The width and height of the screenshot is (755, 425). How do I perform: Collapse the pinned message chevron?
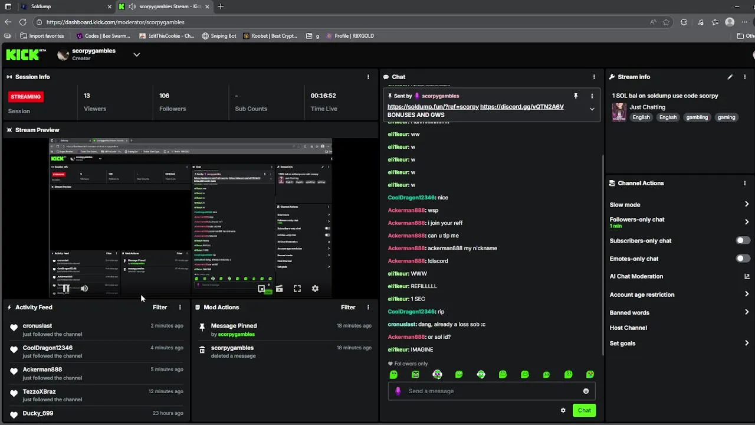[x=592, y=109]
